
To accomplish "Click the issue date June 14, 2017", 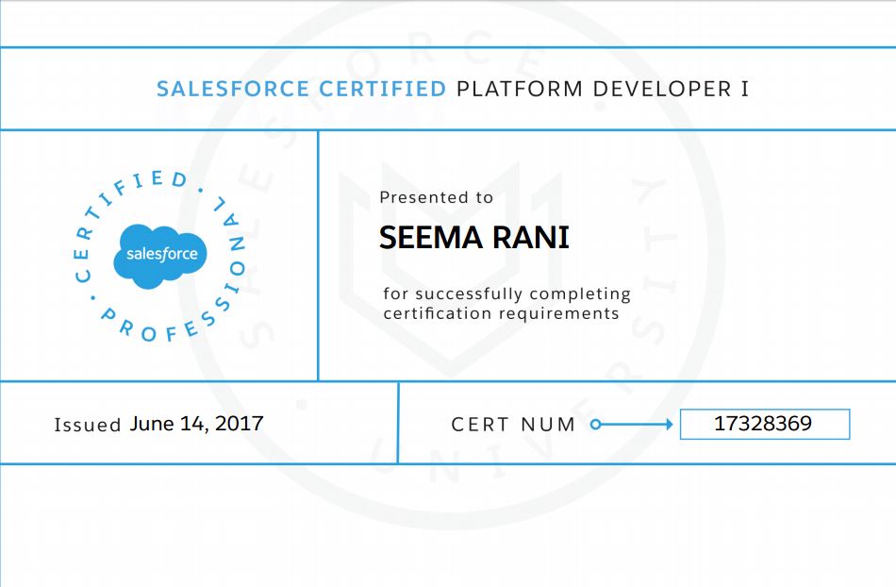I will [x=196, y=424].
